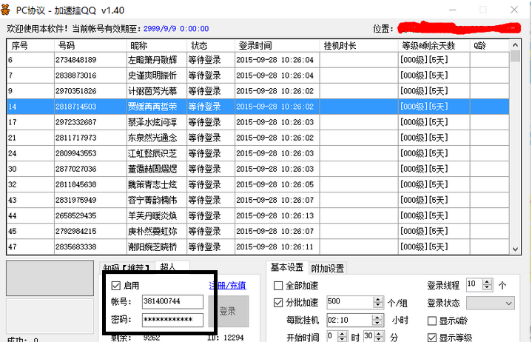Decrease the 每批挂机 hours value
Viewport: 532px width, 342px height.
[377, 323]
